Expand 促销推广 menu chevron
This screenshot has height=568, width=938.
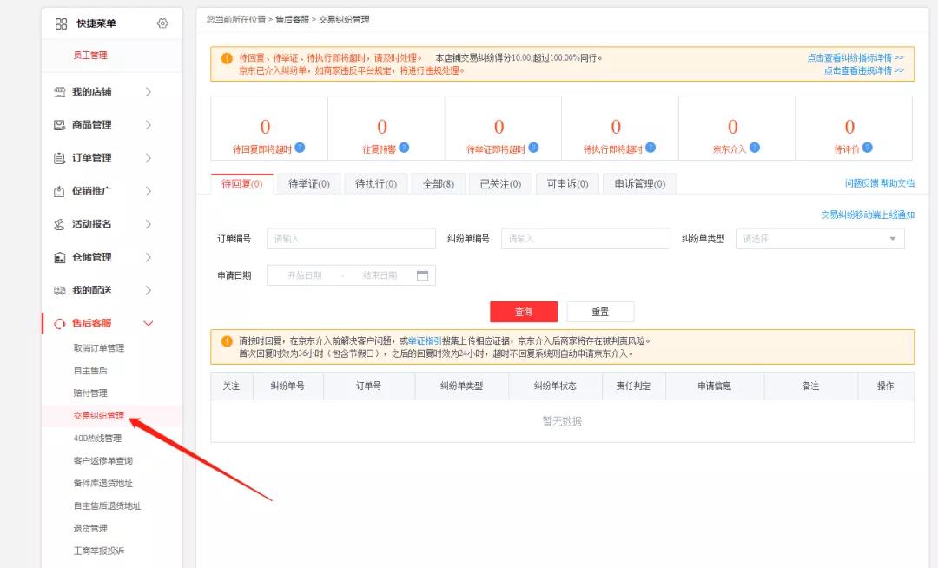click(x=149, y=191)
